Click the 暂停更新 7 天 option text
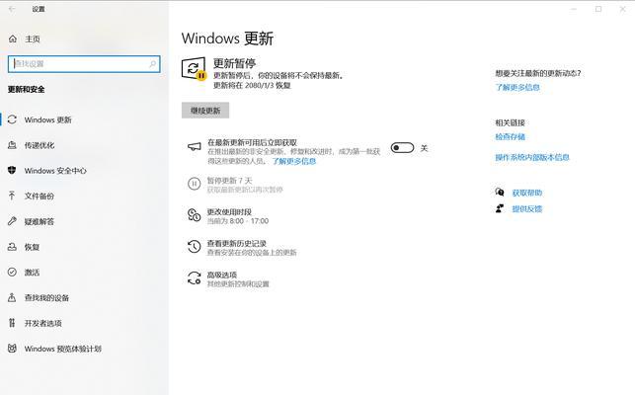The image size is (635, 395). pyautogui.click(x=230, y=181)
